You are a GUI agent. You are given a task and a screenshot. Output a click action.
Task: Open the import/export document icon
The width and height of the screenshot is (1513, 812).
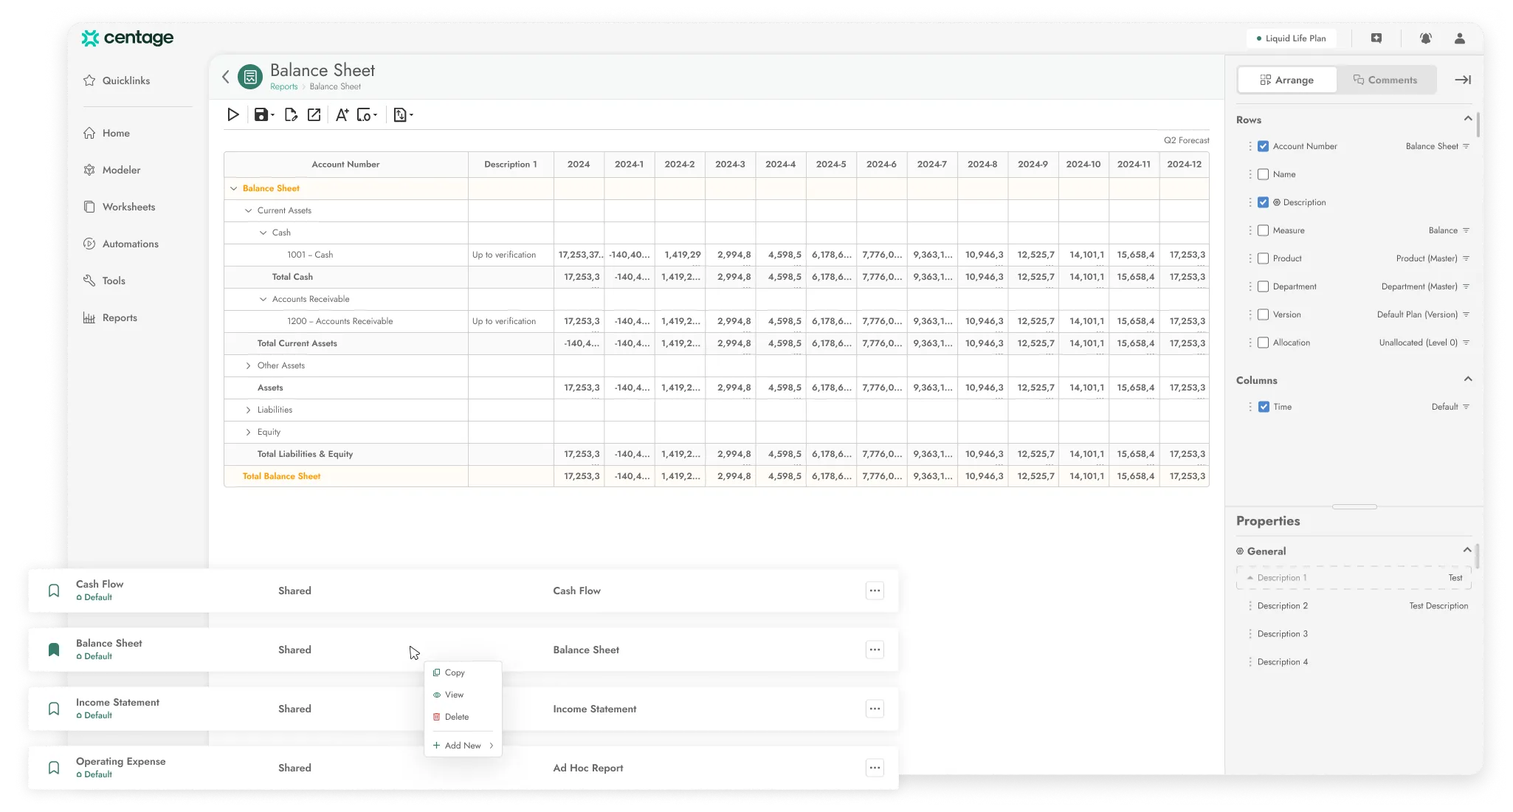pos(401,114)
